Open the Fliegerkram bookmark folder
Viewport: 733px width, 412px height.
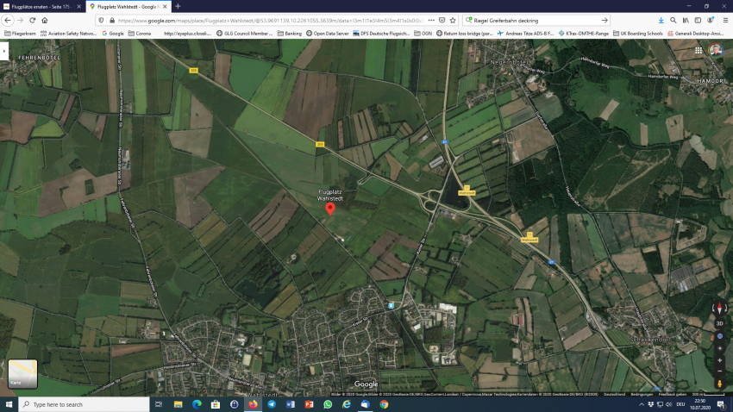pyautogui.click(x=20, y=33)
